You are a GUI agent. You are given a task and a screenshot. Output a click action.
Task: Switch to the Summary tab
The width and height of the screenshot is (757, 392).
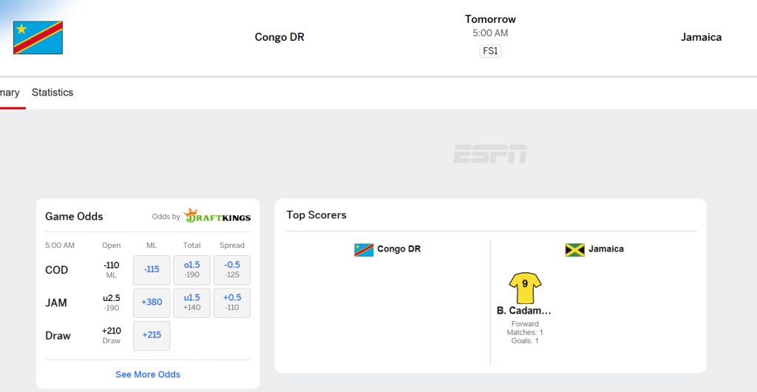[10, 92]
